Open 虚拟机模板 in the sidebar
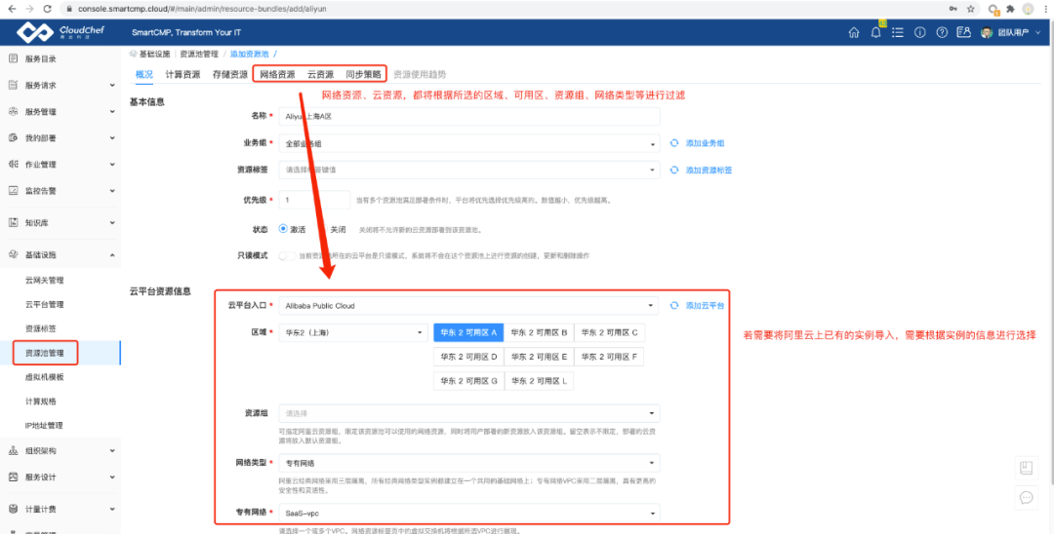The image size is (1054, 534). (x=44, y=377)
